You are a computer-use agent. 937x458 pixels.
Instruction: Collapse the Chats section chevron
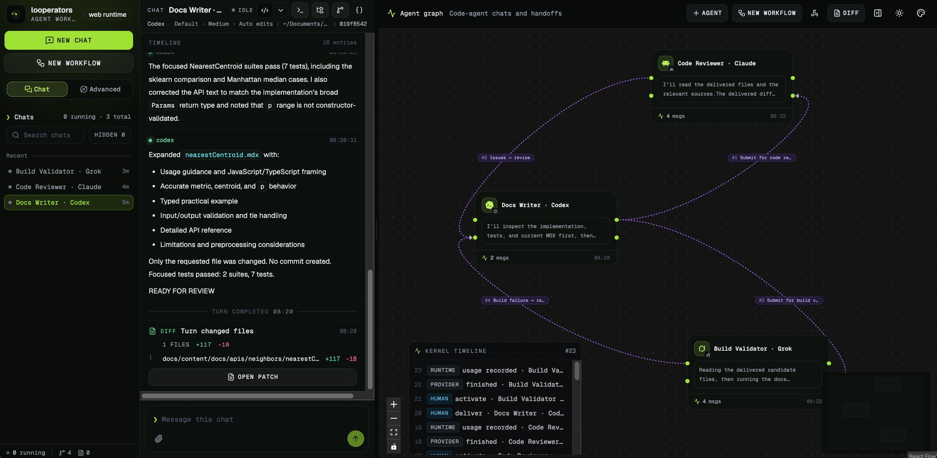(x=8, y=117)
